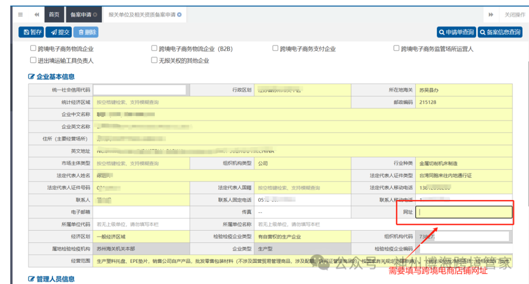Click the 所在地海关 field showing 苏吴县办

[x=464, y=90]
